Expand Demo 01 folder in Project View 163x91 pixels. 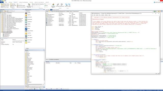coord(1,15)
